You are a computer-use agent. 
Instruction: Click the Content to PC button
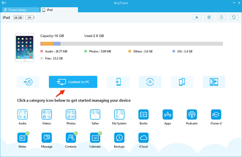click(73, 82)
